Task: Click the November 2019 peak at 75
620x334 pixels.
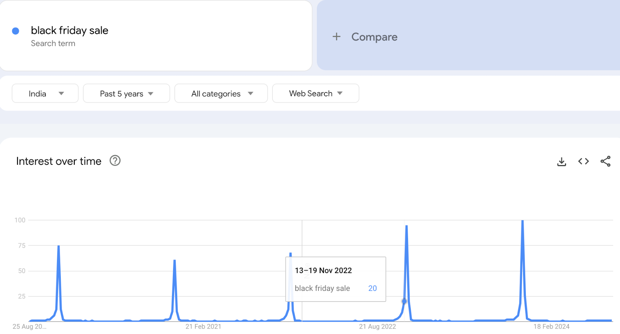Action: tap(59, 246)
